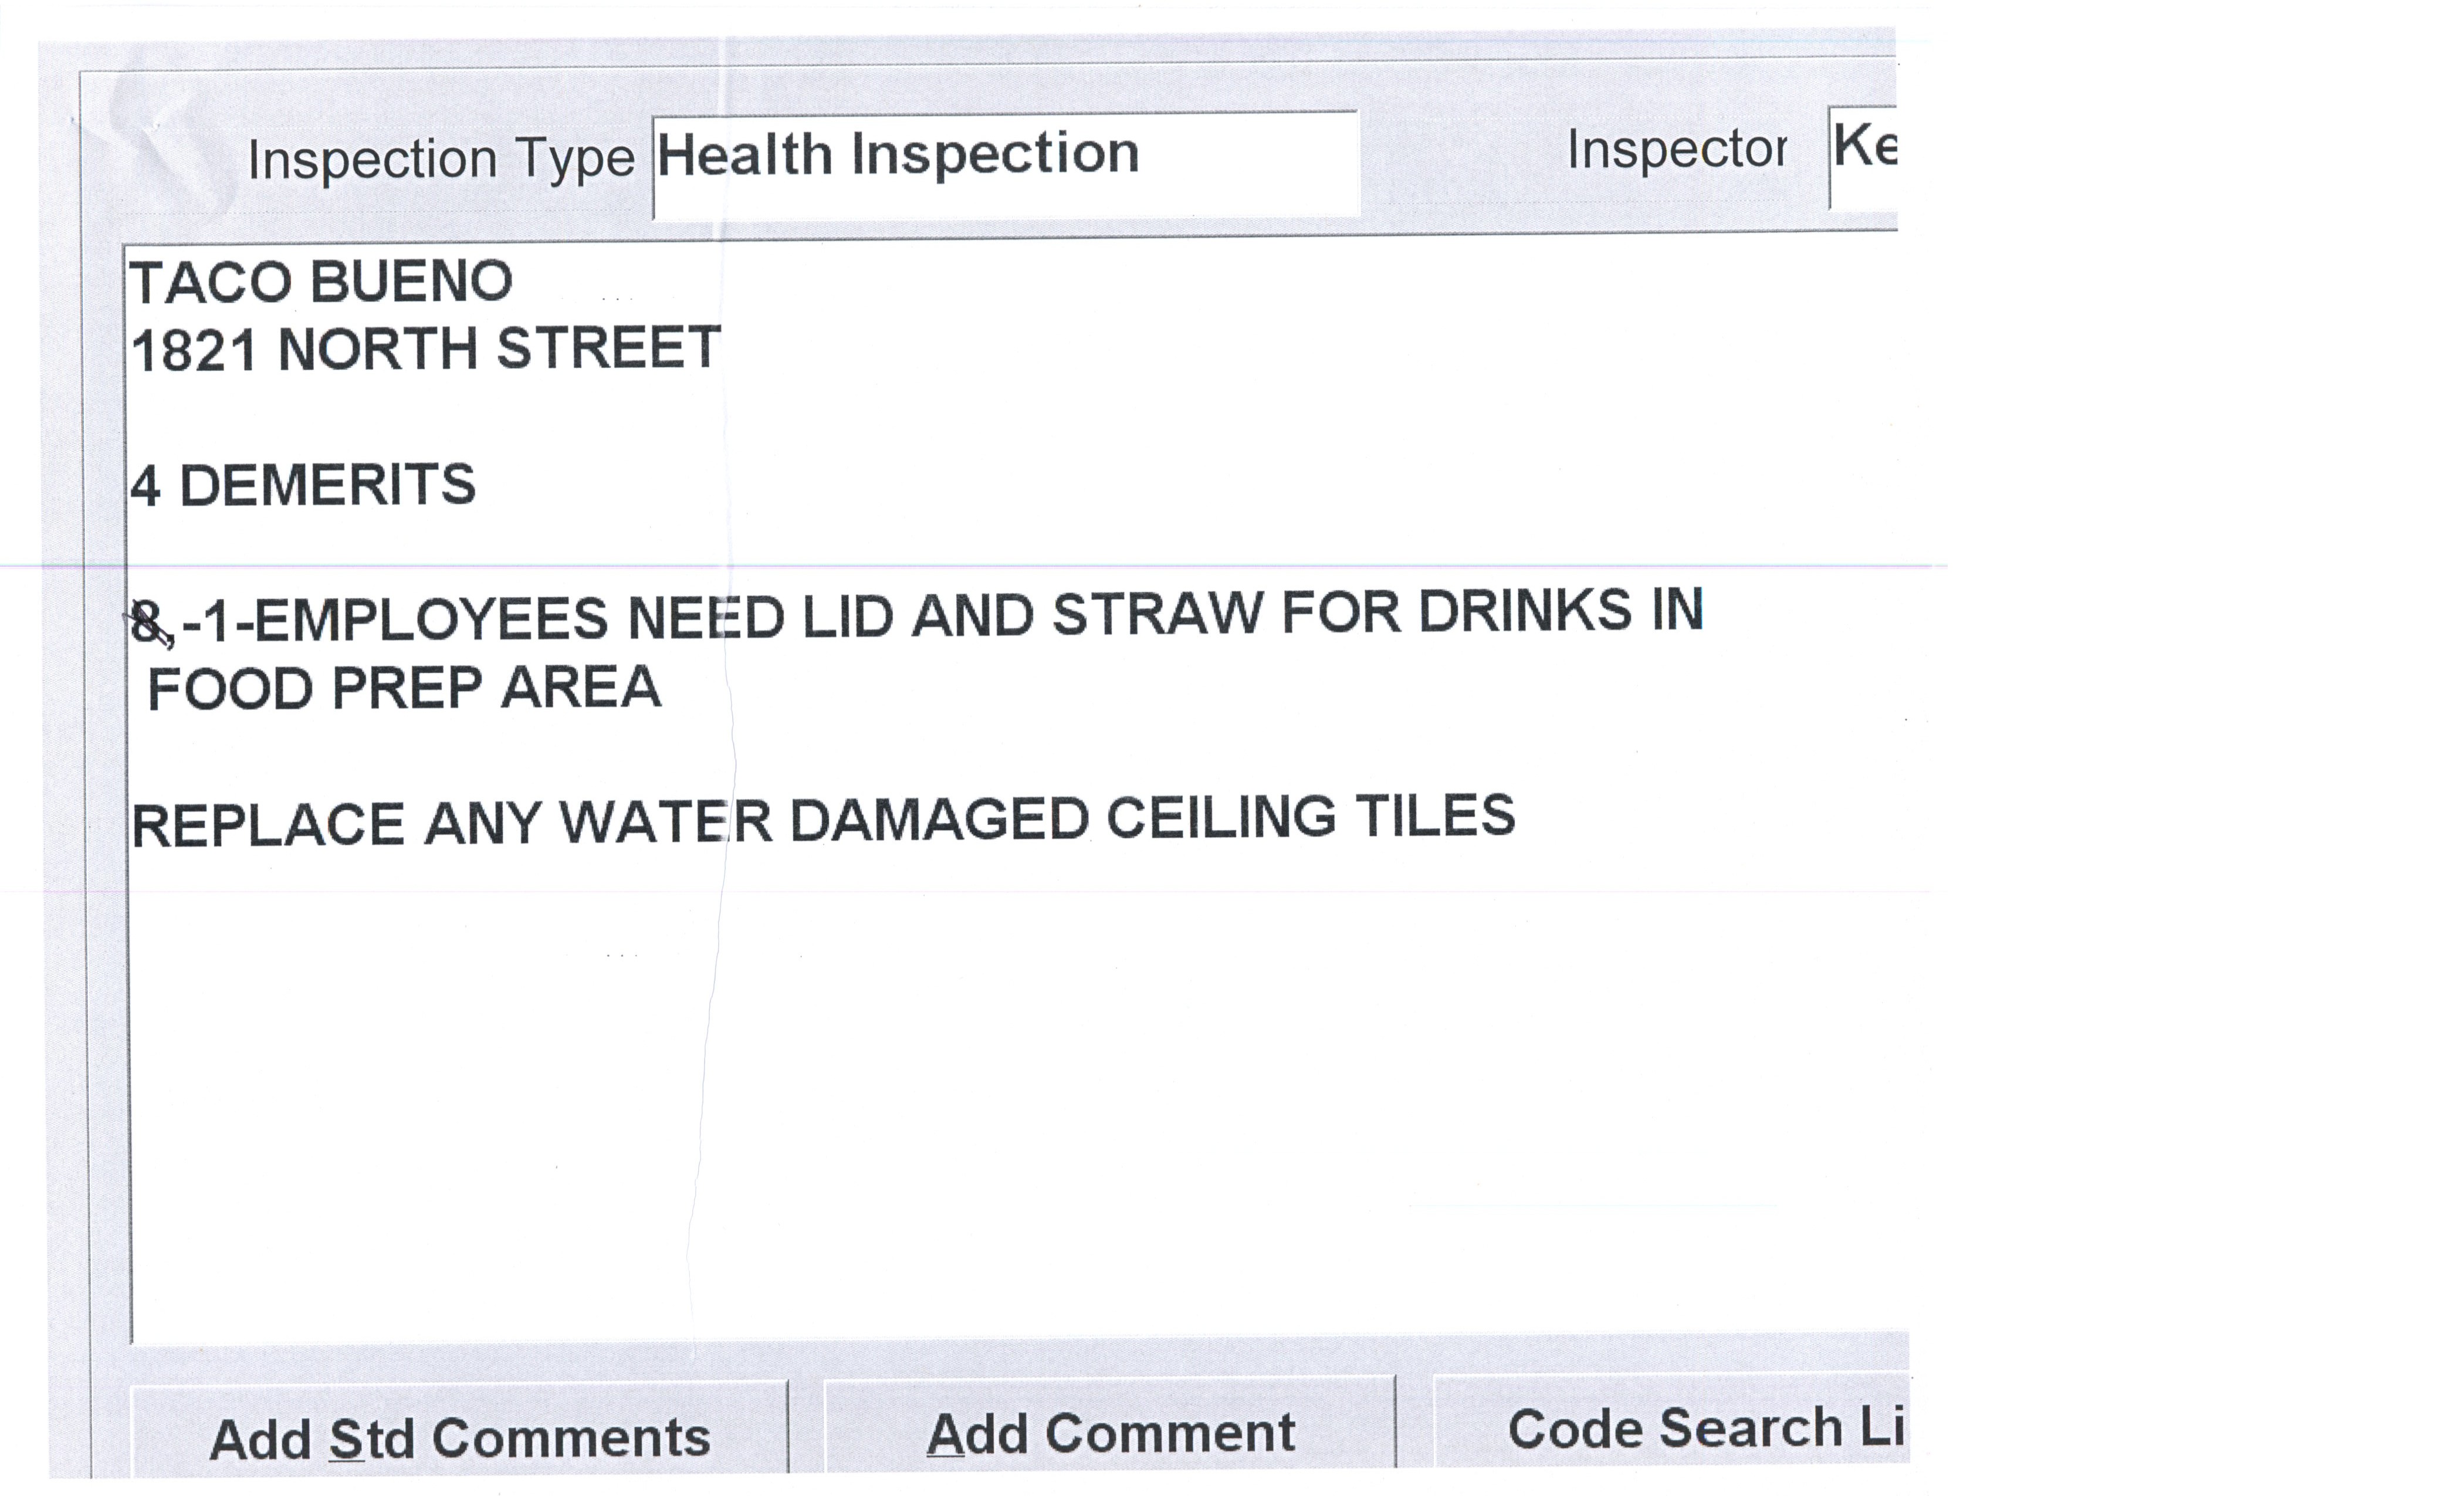Click the word EMPLOYEES in comments
This screenshot has height=1496, width=2464.
pos(431,619)
